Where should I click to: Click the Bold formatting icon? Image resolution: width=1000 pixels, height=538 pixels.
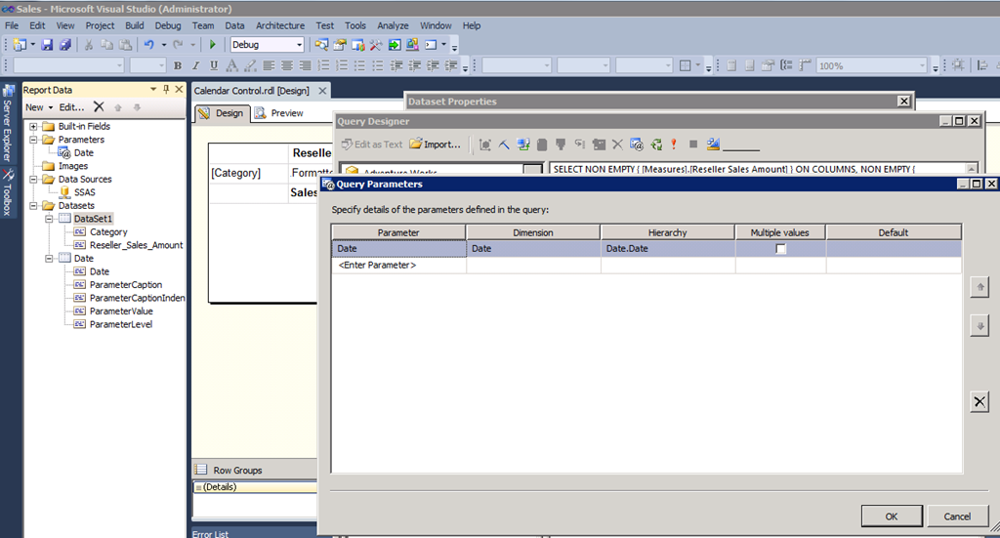178,66
